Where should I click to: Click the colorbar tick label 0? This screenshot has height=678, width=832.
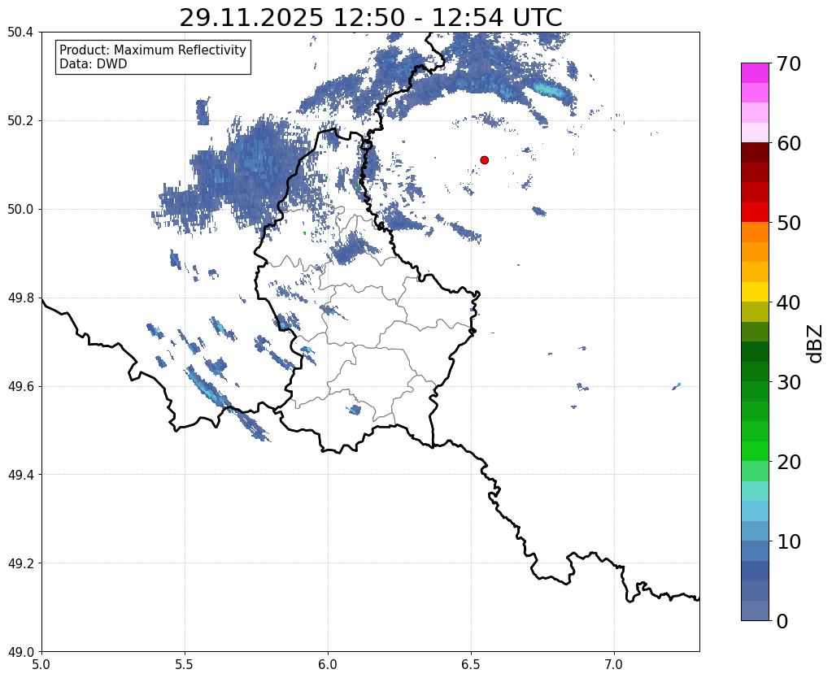coord(782,621)
